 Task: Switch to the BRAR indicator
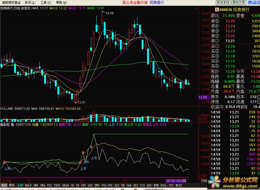(x=65, y=185)
